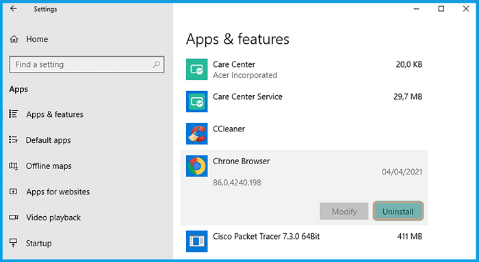Select the Chrone Browser app icon
The width and height of the screenshot is (479, 262).
click(x=197, y=166)
